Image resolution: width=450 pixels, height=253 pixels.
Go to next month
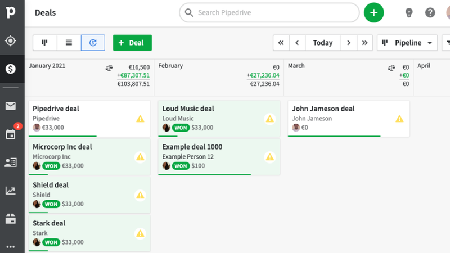[x=349, y=43]
